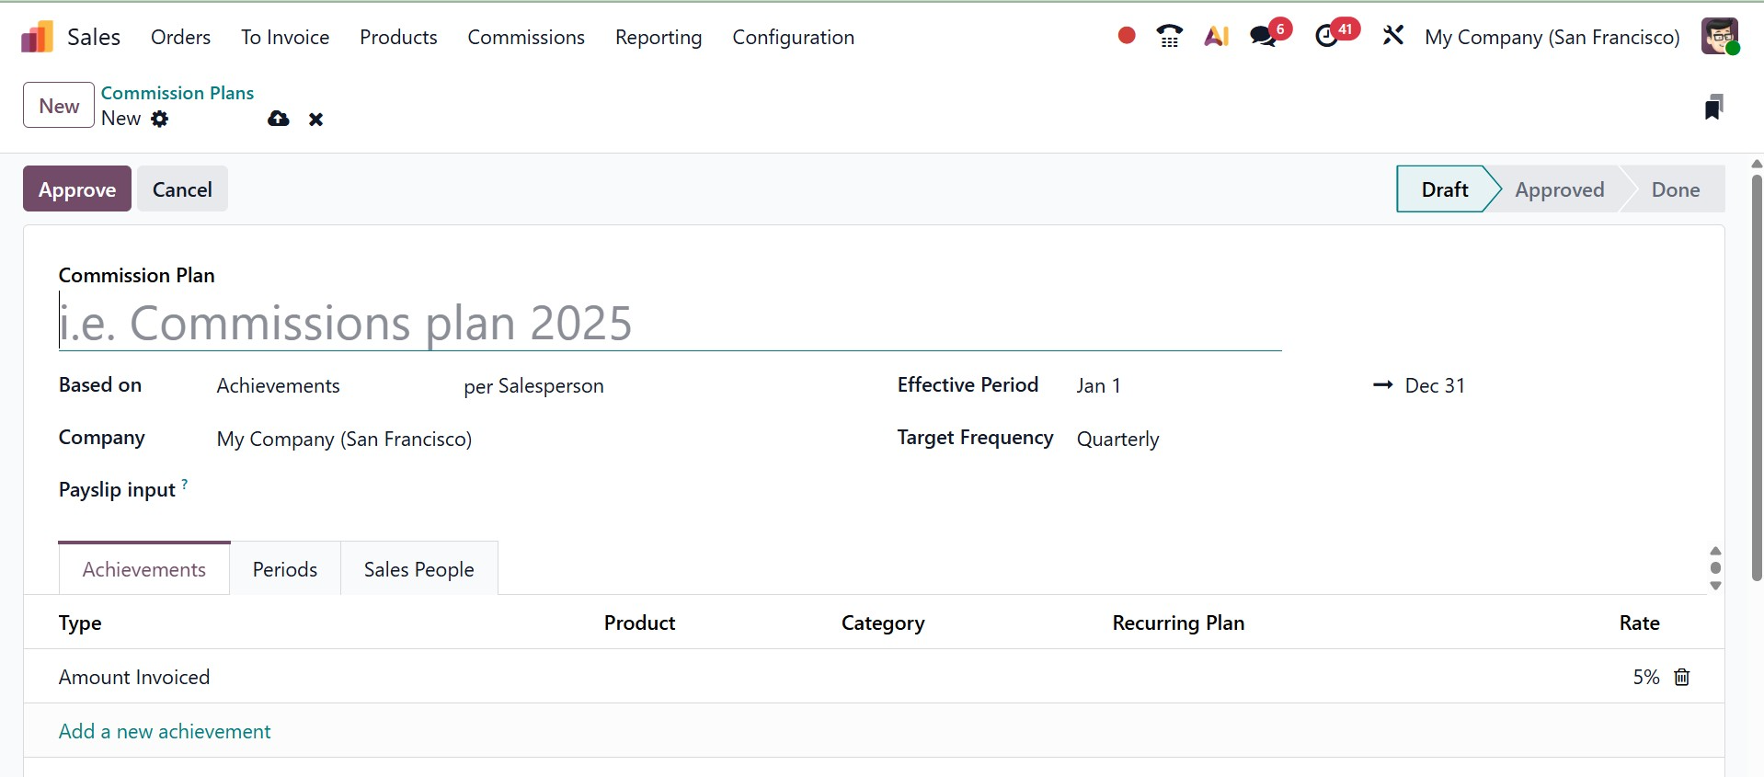Image resolution: width=1764 pixels, height=777 pixels.
Task: Open the AI assistant icon
Action: [1216, 36]
